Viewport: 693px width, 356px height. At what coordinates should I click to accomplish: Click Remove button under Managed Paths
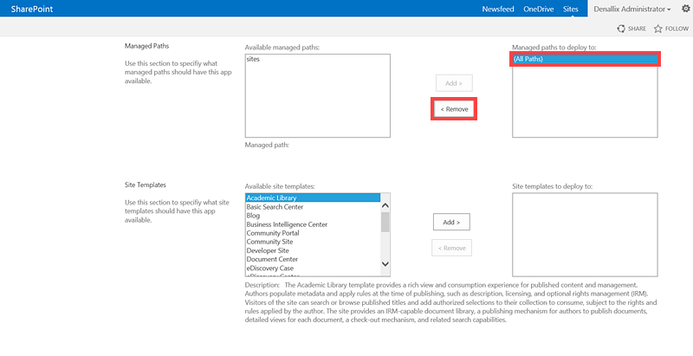click(x=454, y=109)
